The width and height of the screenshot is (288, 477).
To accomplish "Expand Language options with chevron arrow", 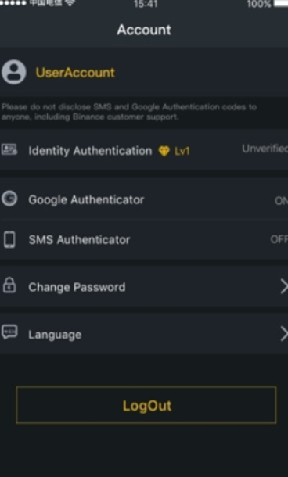I will (284, 334).
